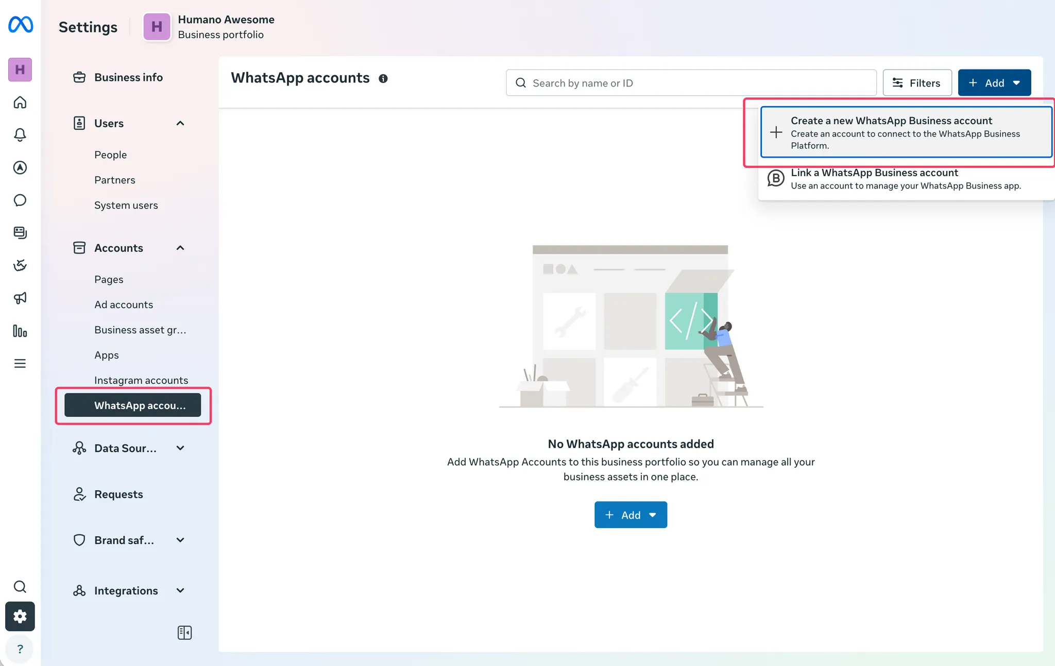Open the bar chart insights icon
The height and width of the screenshot is (666, 1055).
click(20, 331)
